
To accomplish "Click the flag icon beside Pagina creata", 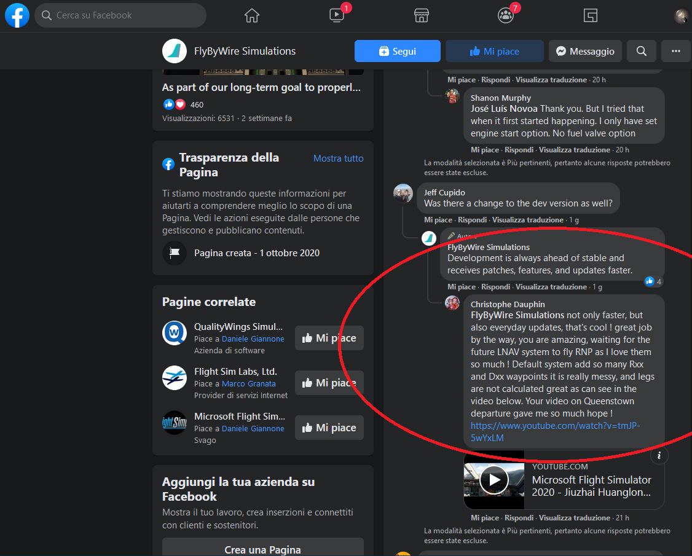I will click(175, 253).
